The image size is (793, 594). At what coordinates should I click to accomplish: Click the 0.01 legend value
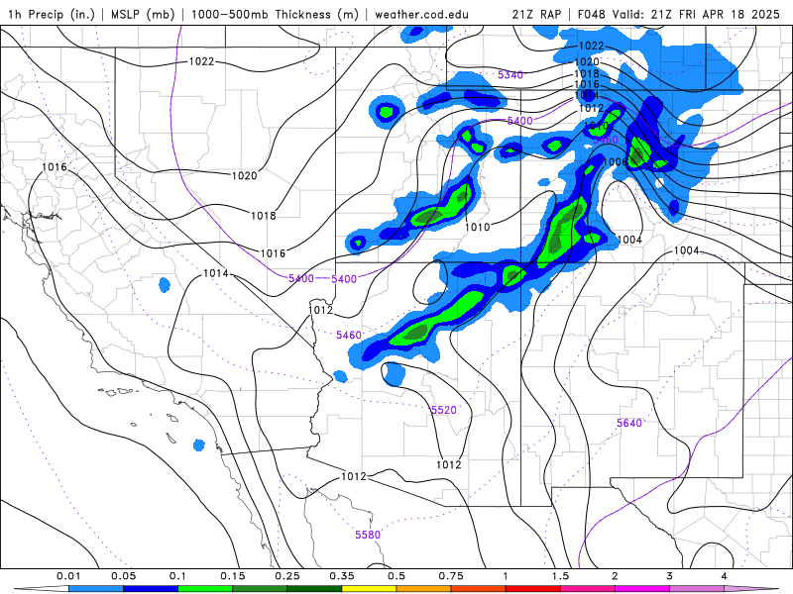68,576
